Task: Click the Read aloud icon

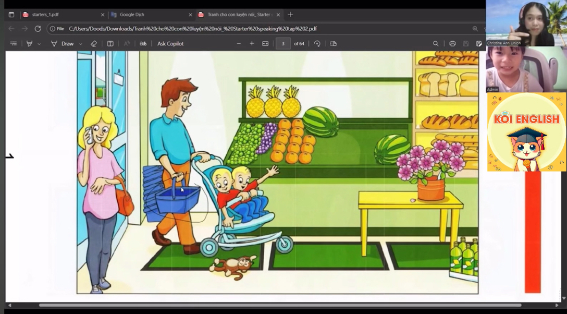Action: (x=127, y=43)
